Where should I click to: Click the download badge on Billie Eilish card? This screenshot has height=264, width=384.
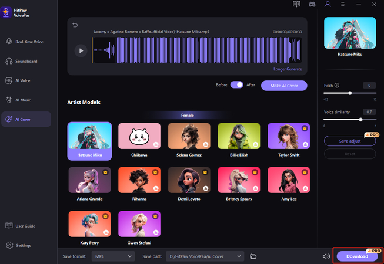pyautogui.click(x=255, y=144)
